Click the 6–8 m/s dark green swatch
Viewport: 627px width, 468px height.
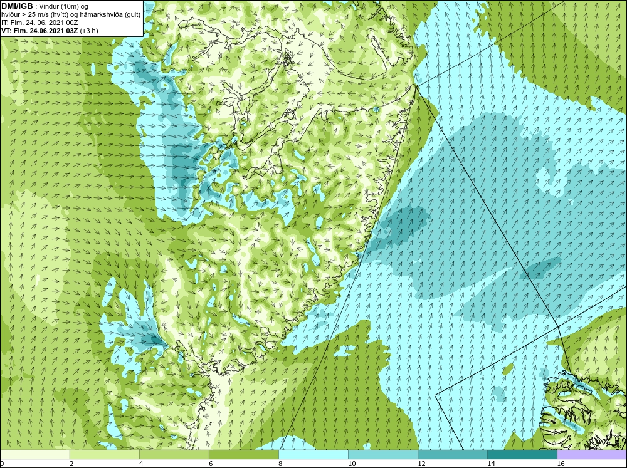click(x=244, y=454)
